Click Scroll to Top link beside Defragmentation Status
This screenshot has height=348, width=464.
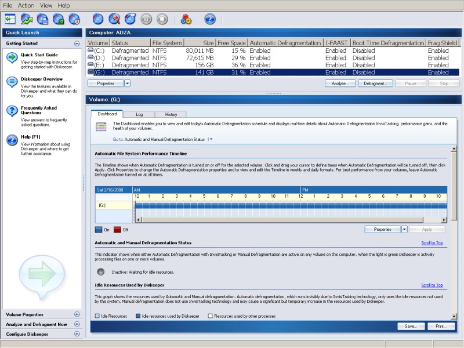pos(432,242)
